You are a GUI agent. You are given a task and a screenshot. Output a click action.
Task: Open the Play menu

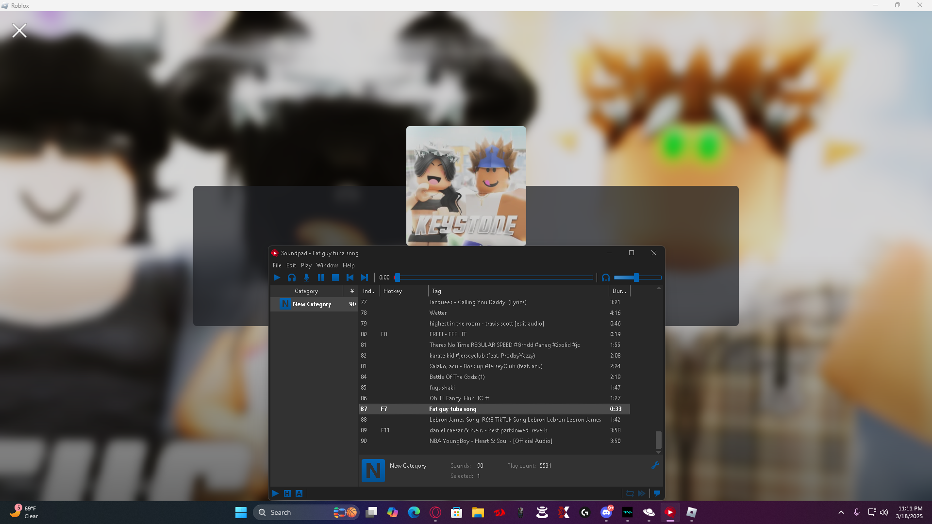pyautogui.click(x=306, y=265)
